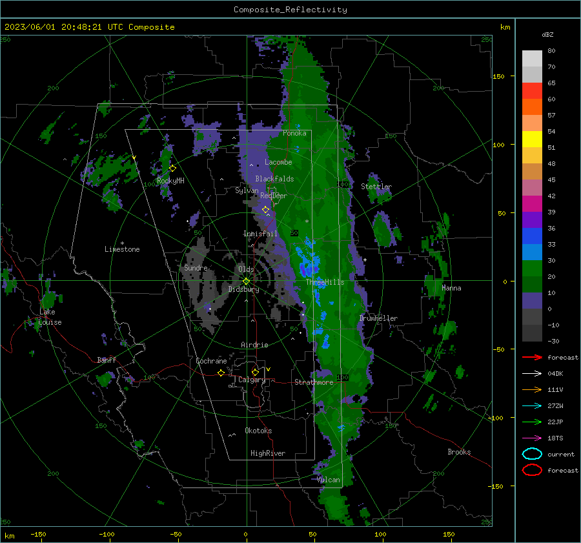This screenshot has height=543, width=581.
Task: Click the 111V legend label
Action: tap(555, 389)
